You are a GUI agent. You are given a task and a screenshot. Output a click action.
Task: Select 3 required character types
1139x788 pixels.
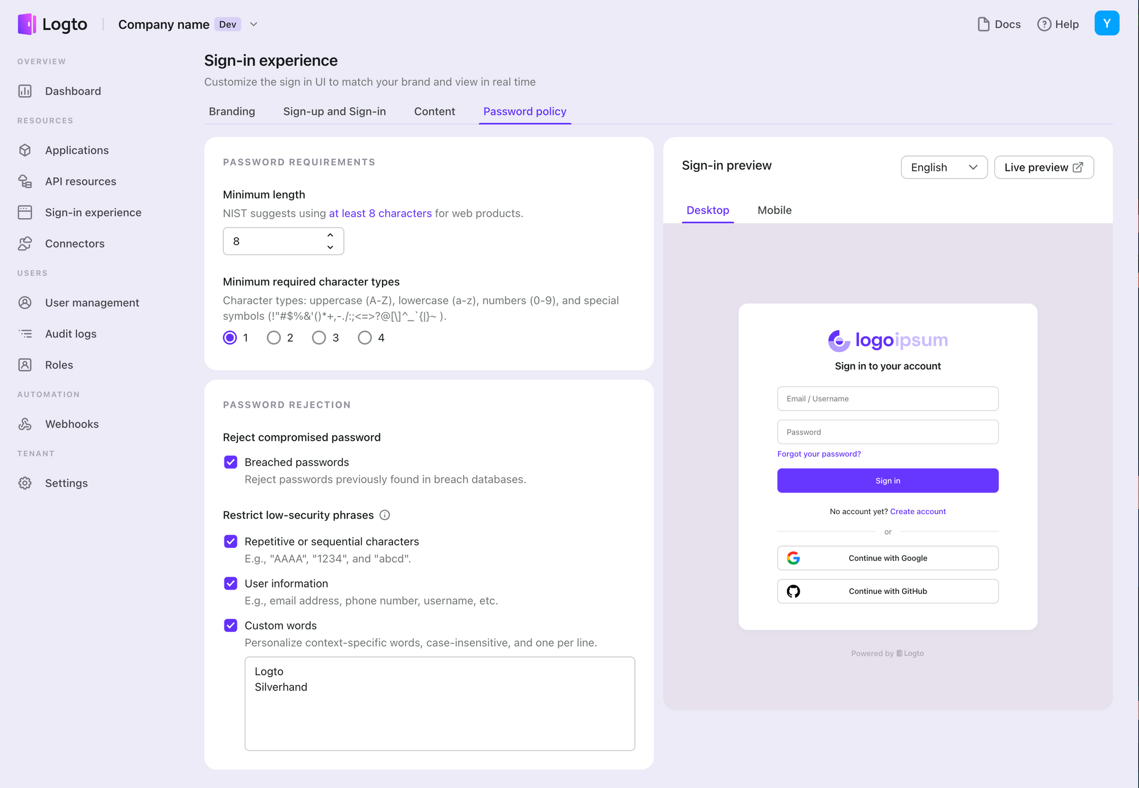[319, 338]
